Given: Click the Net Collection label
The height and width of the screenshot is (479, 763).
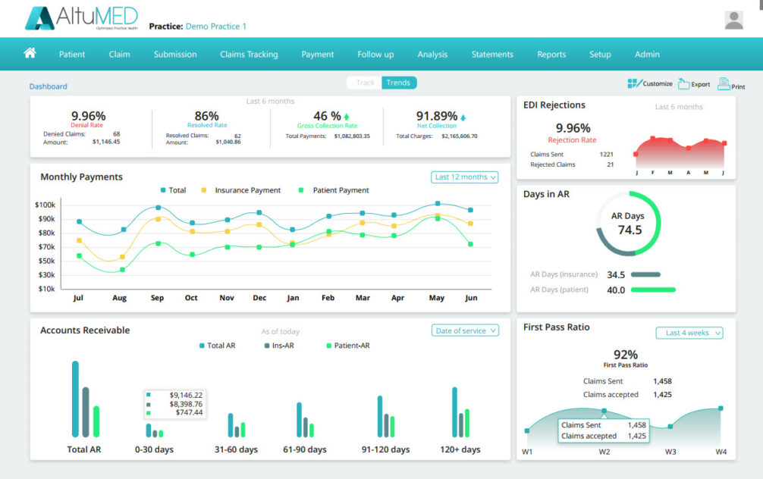Looking at the screenshot, I should pyautogui.click(x=436, y=126).
